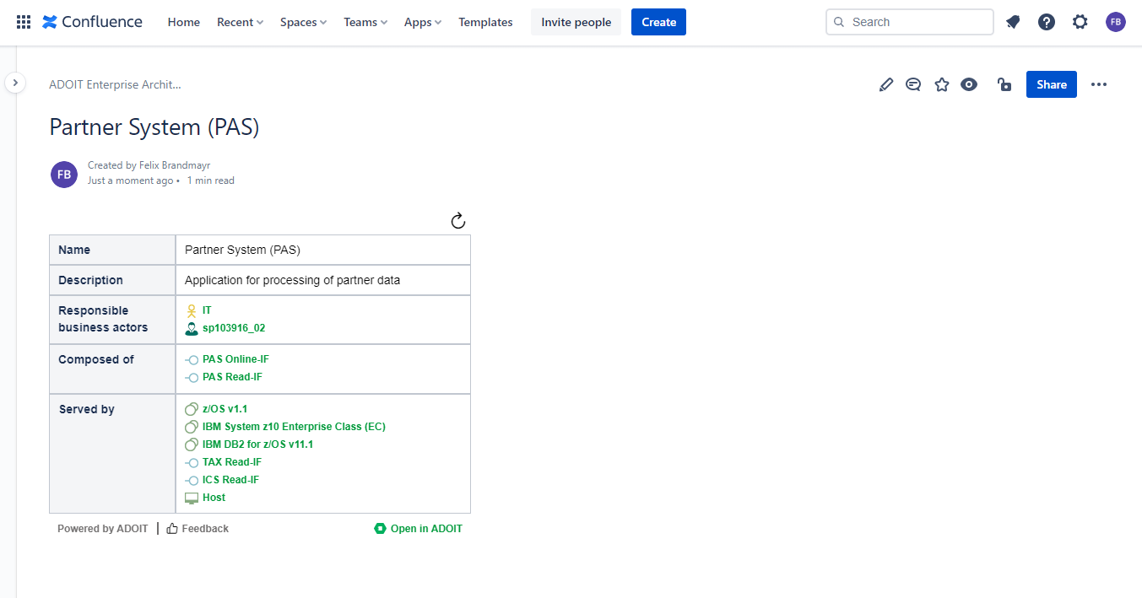Open the Spaces dropdown
This screenshot has width=1142, height=598.
303,22
